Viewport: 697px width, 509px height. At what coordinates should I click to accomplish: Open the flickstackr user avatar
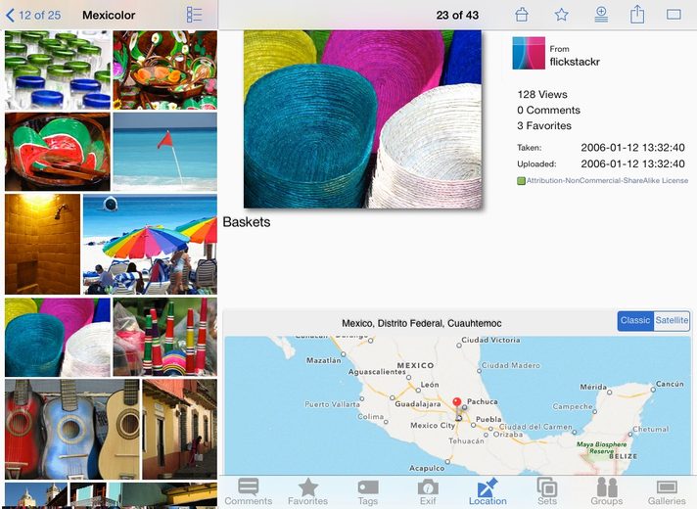tap(529, 53)
